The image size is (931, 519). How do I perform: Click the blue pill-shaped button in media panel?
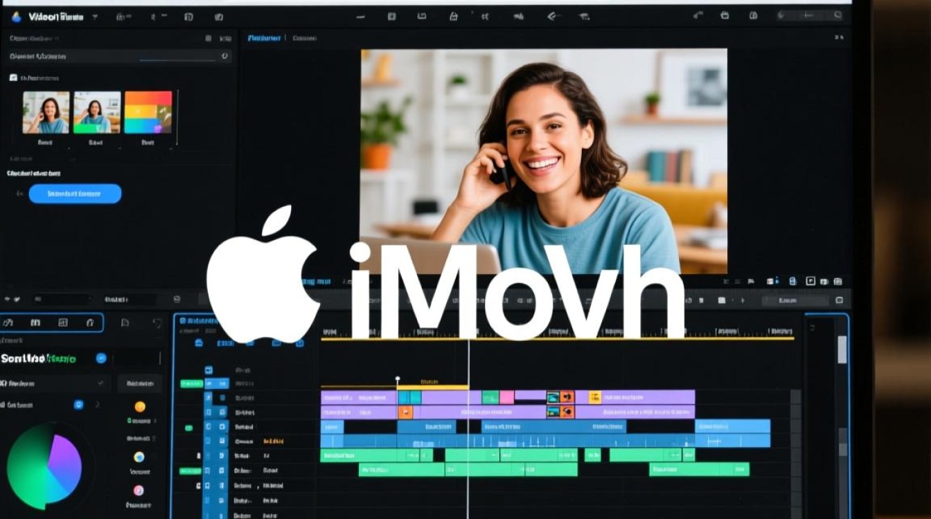[75, 194]
